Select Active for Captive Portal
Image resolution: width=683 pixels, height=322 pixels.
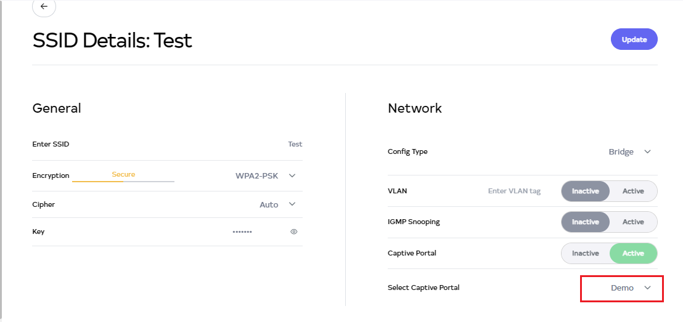[x=633, y=253]
